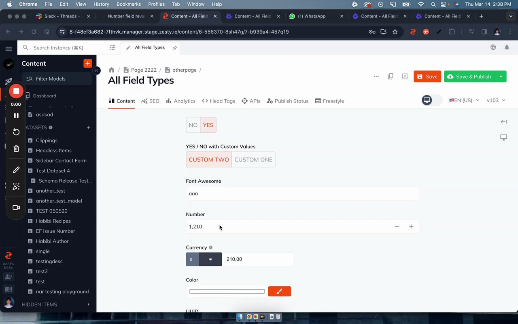Create new content with orange plus button

pos(88,63)
